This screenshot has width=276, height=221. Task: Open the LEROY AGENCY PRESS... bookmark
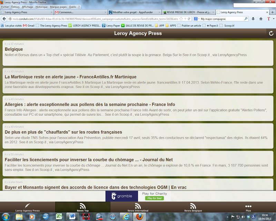(85, 26)
